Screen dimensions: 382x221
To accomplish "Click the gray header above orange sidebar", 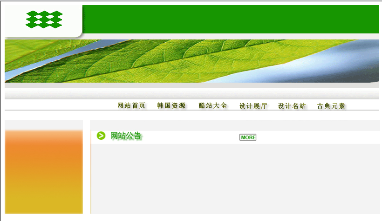I will click(x=43, y=124).
